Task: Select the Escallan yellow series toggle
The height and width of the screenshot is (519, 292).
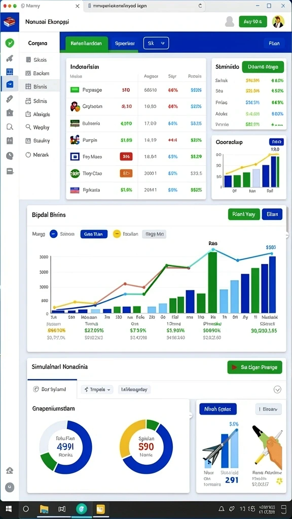Action: point(117,234)
